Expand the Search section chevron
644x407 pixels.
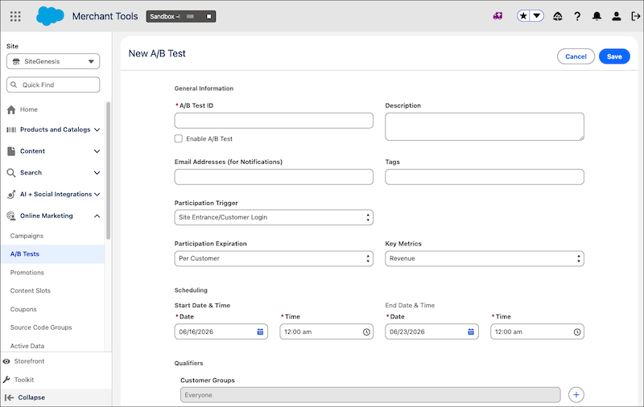coord(97,173)
